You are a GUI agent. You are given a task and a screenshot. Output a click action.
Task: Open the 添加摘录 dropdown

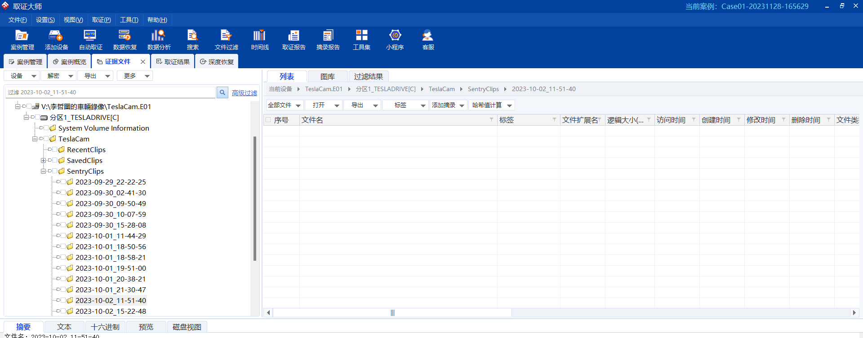pyautogui.click(x=448, y=105)
